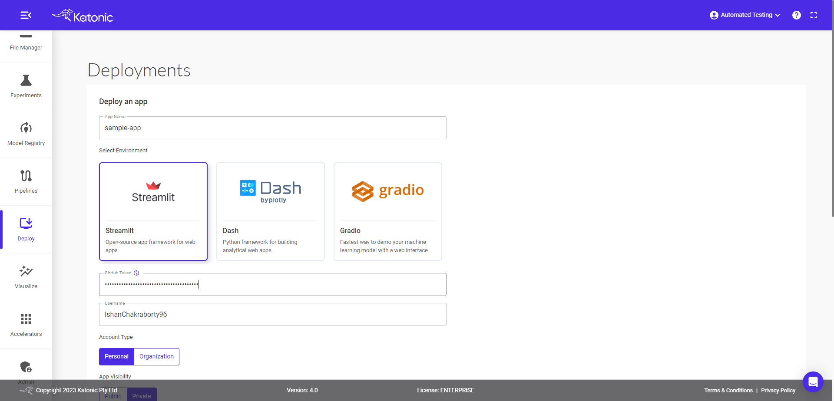Click 'Open-source app framework for web apps' description
This screenshot has height=401, width=834.
click(150, 246)
